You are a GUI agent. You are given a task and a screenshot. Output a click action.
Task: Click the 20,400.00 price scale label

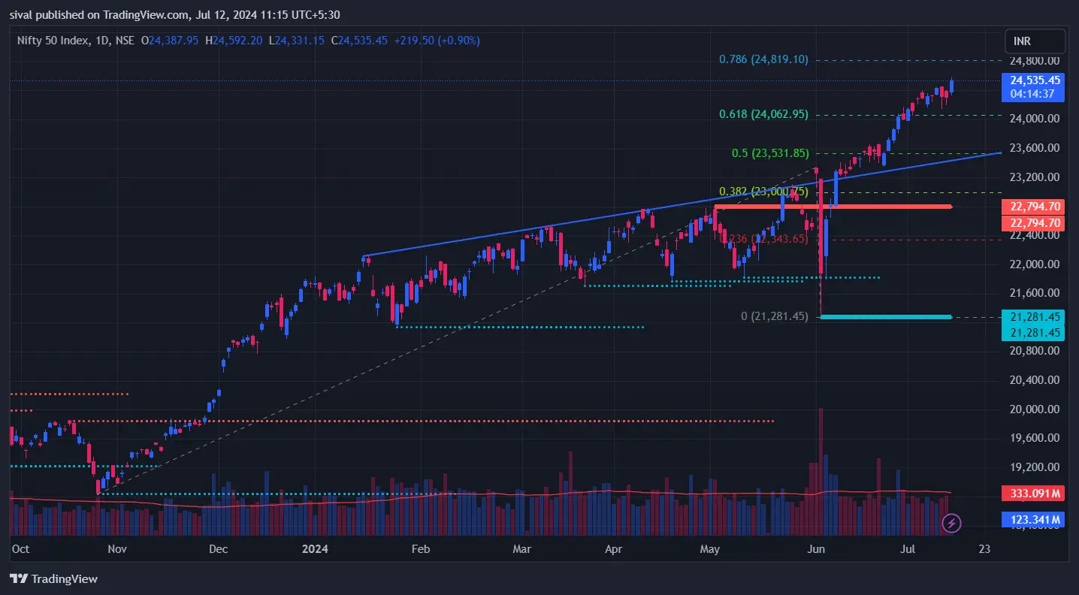tap(1033, 380)
